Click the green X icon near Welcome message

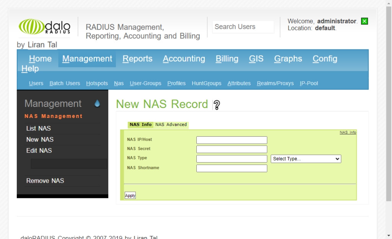[364, 21]
